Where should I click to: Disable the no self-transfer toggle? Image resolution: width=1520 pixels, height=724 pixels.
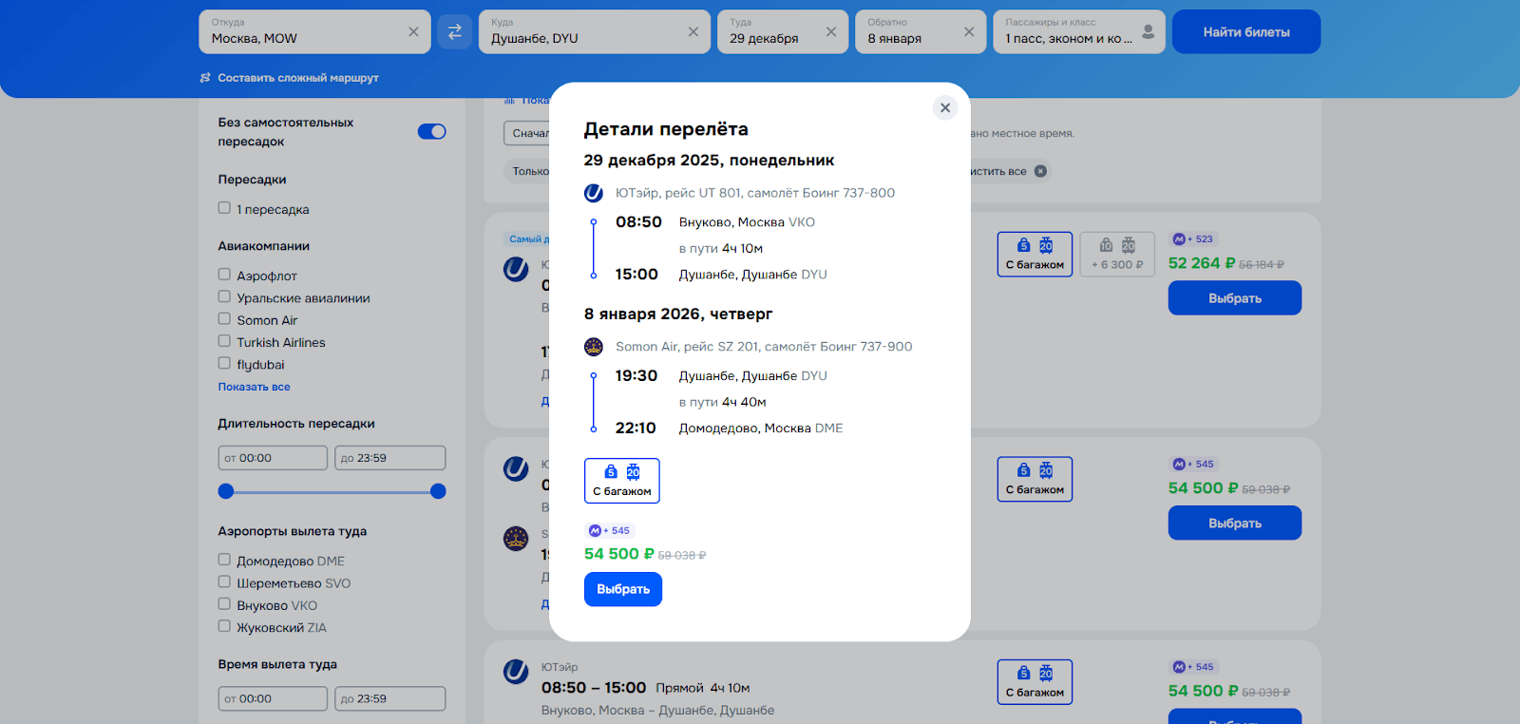tap(431, 131)
